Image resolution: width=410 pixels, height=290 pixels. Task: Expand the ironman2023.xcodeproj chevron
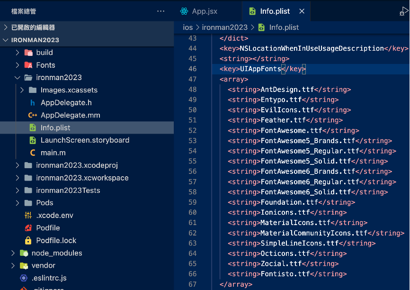tap(17, 165)
